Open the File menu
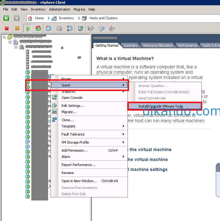The height and width of the screenshot is (221, 220). pyautogui.click(x=6, y=9)
